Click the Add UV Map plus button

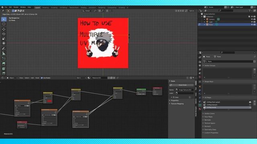(x=255, y=102)
